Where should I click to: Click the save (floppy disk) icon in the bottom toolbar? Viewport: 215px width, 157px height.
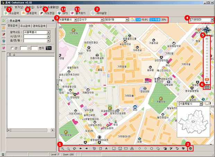[120, 148]
